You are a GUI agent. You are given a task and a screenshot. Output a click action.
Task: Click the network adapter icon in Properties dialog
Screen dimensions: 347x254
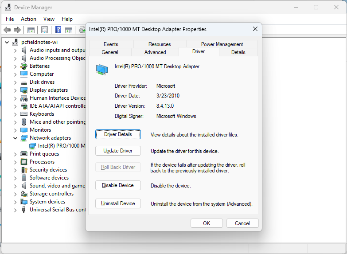tap(102, 70)
